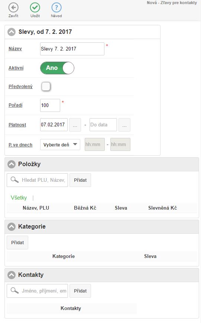
Task: Save using the Uložit checkmark icon
Action: point(35,8)
